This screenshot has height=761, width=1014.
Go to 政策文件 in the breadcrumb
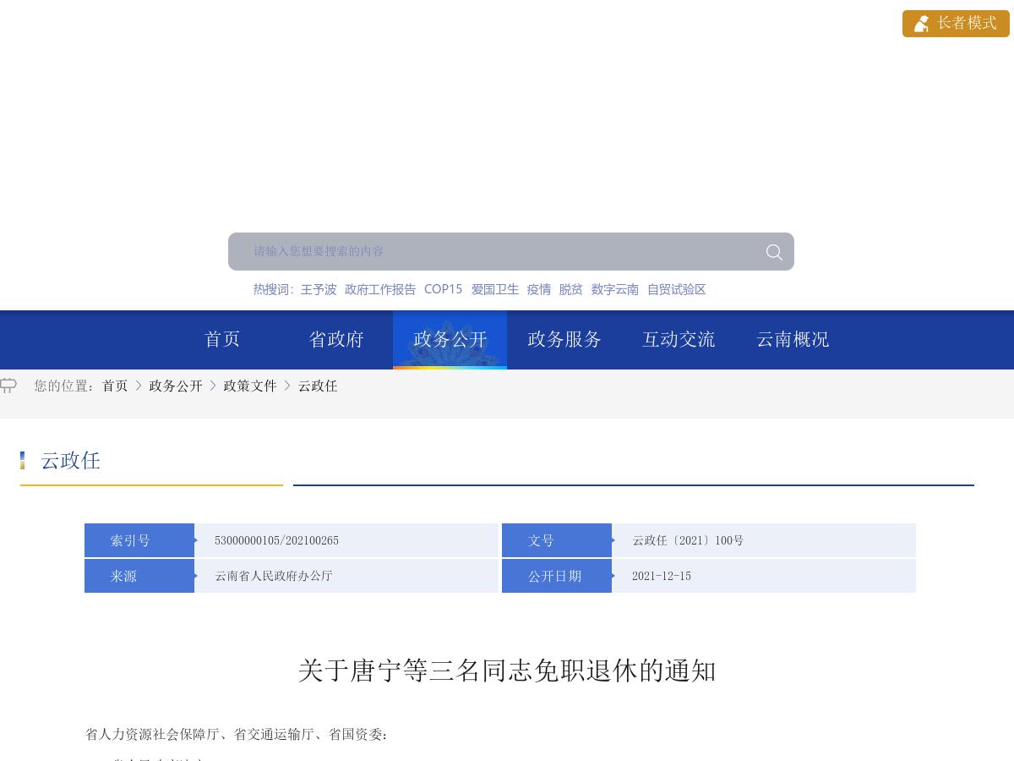click(250, 386)
